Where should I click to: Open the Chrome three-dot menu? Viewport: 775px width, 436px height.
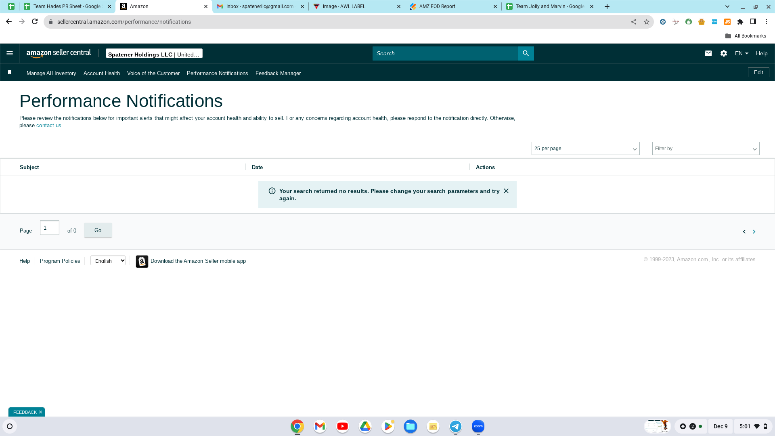pyautogui.click(x=766, y=22)
